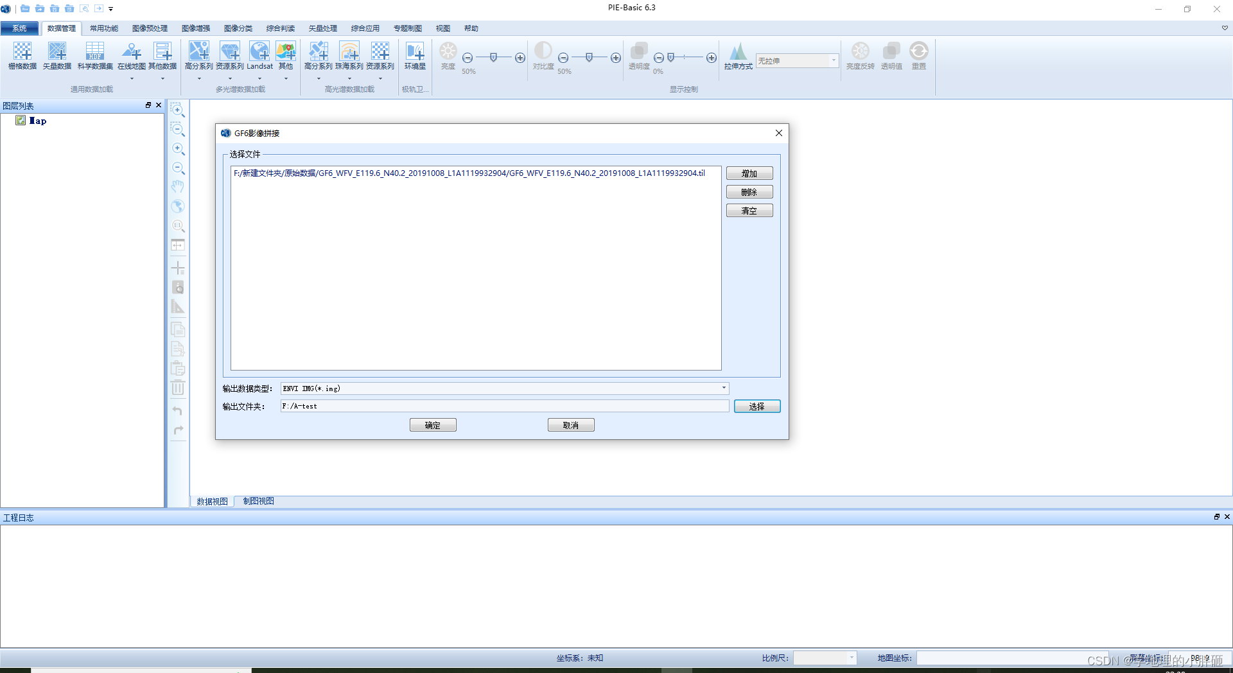Click the 环境星 load icon

tap(415, 51)
